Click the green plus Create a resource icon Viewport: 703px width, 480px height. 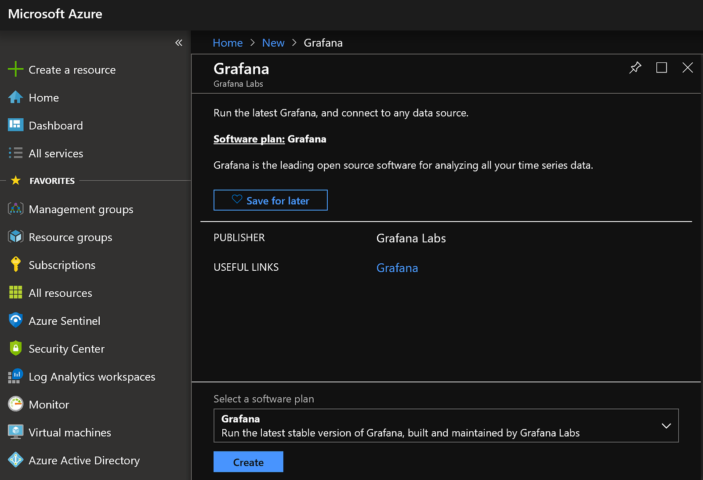[x=15, y=69]
